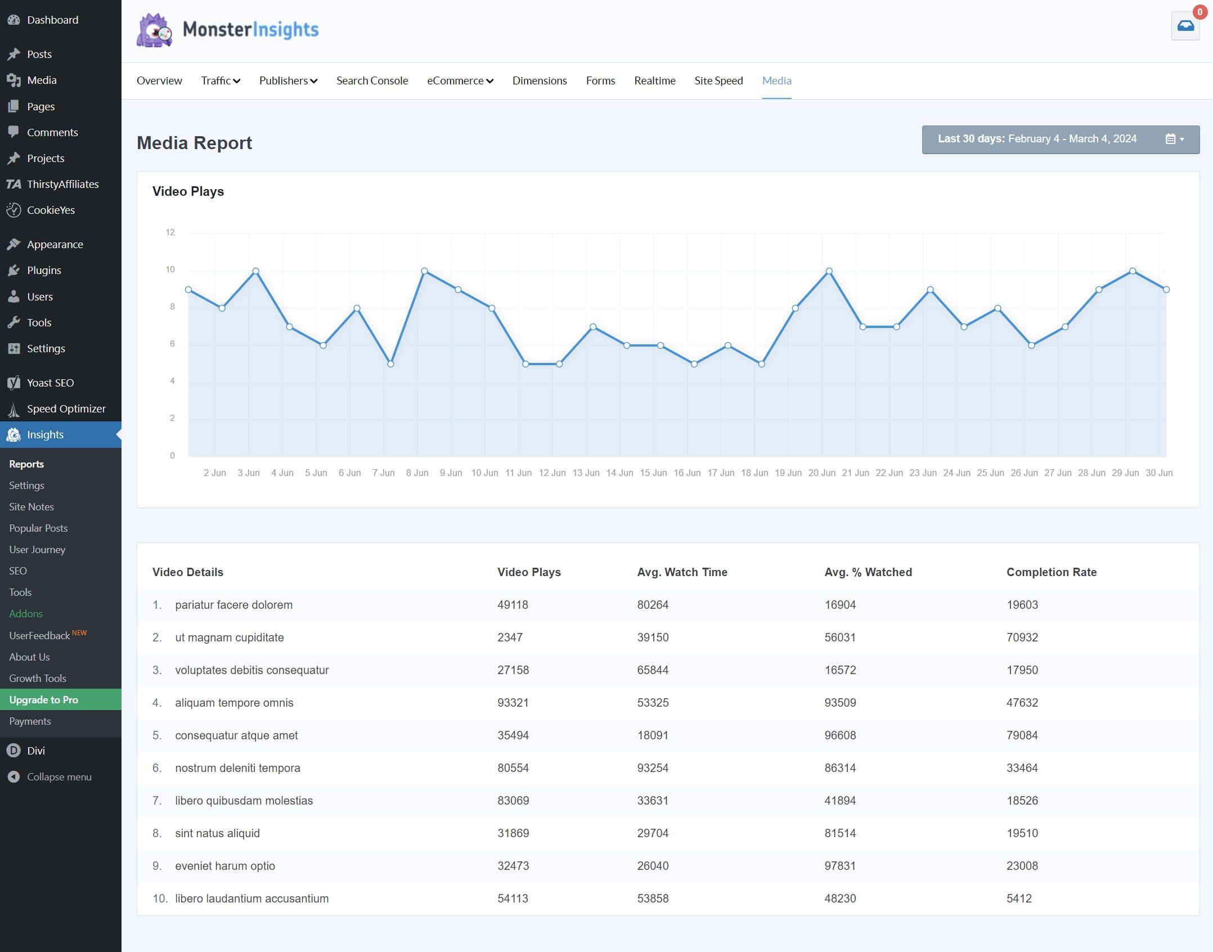
Task: Switch to the Overview tab
Action: (x=160, y=80)
